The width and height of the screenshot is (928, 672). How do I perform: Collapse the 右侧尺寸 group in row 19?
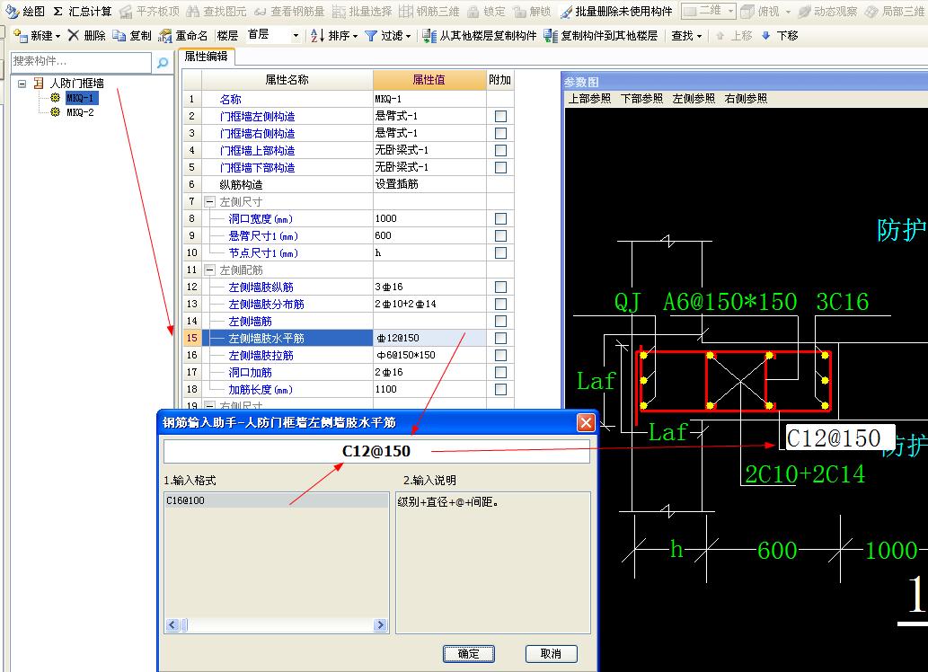(x=209, y=405)
